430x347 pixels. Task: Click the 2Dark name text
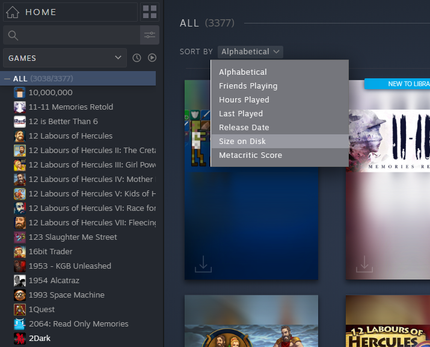point(40,339)
